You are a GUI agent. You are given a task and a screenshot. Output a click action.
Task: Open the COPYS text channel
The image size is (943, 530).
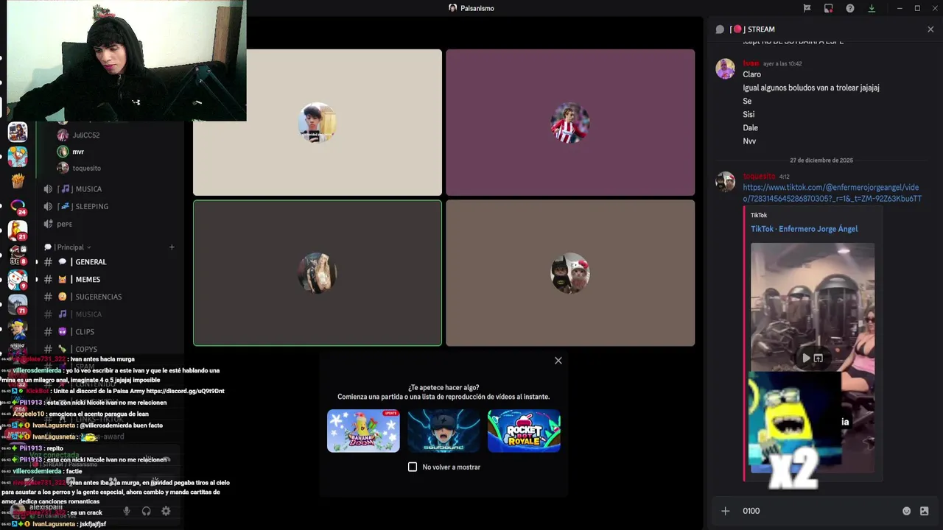[x=109, y=349]
